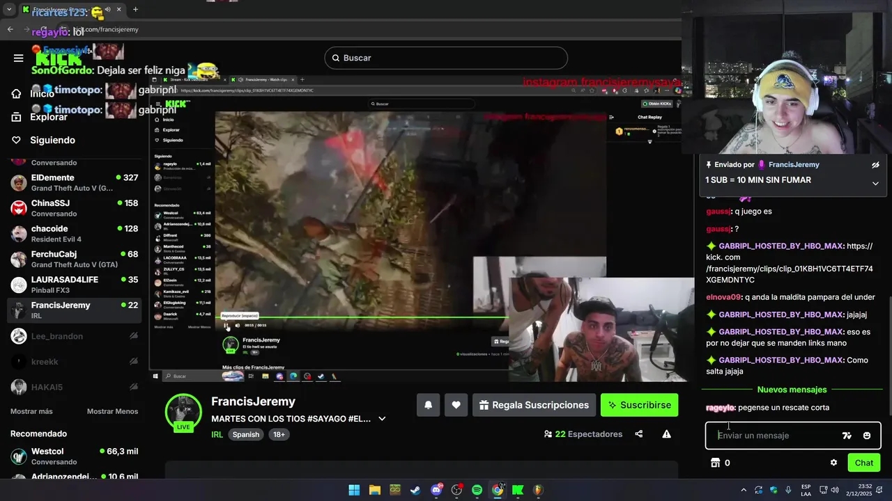This screenshot has width=892, height=501.
Task: Open chacoide channel in sidebar
Action: (x=74, y=234)
